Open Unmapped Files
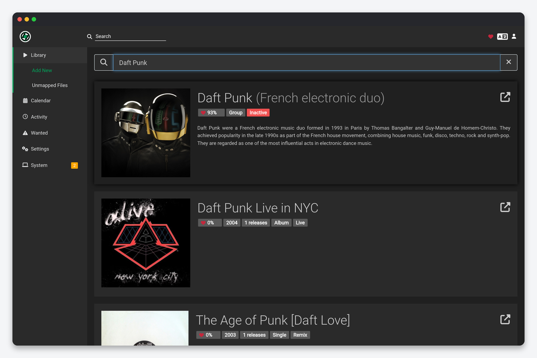 coord(50,85)
